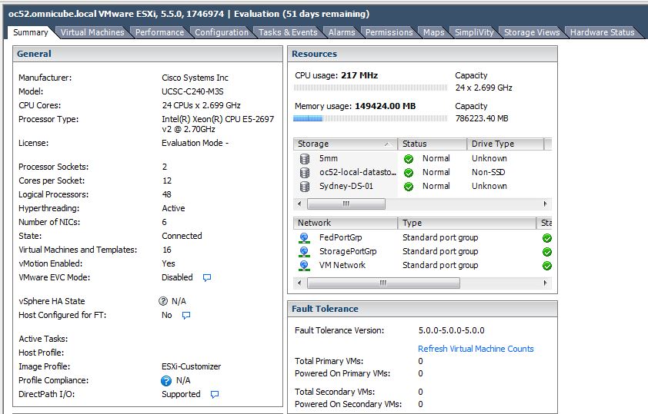
Task: Click the 5.0.0-5.0.0-5.0.0 Fault Tolerance version
Action: point(451,331)
